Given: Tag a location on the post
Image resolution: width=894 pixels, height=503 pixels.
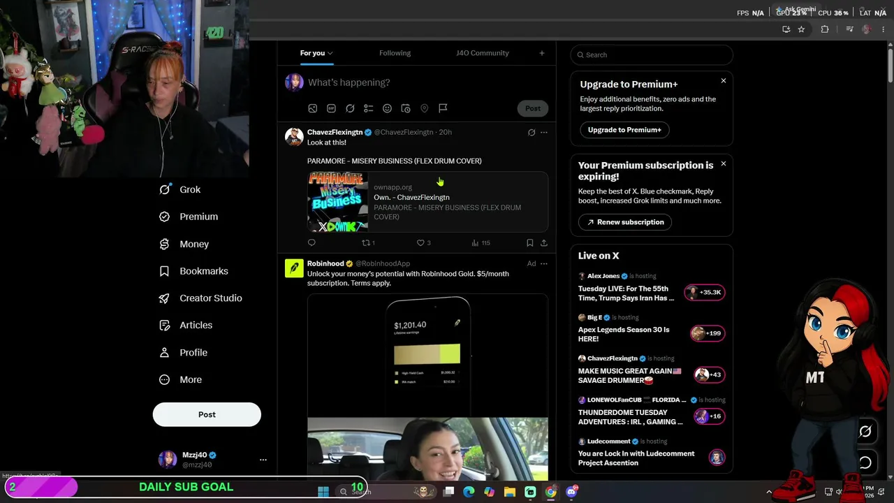Looking at the screenshot, I should pyautogui.click(x=424, y=108).
